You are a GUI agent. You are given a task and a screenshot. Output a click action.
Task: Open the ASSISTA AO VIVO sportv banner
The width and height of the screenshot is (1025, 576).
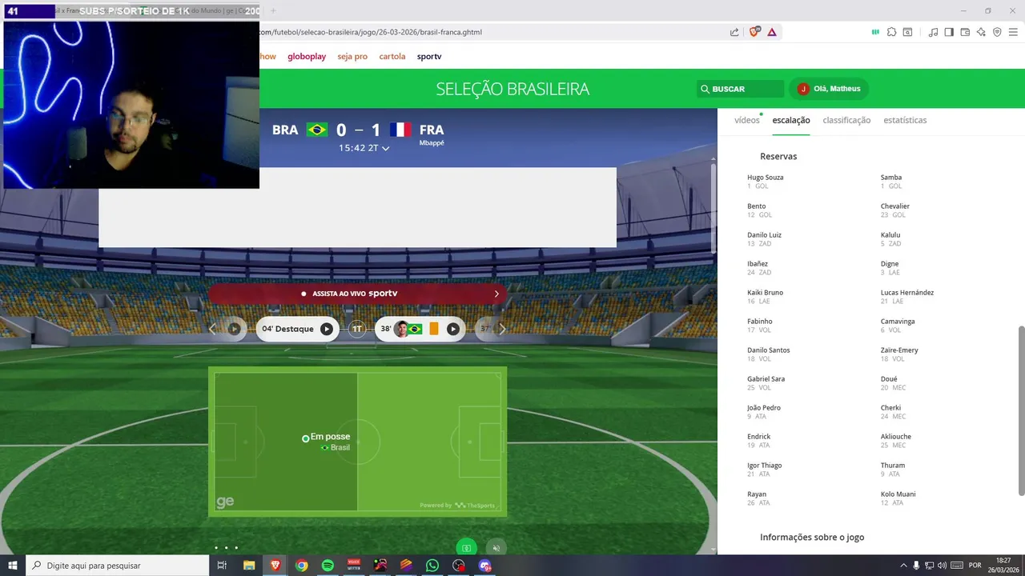point(357,294)
